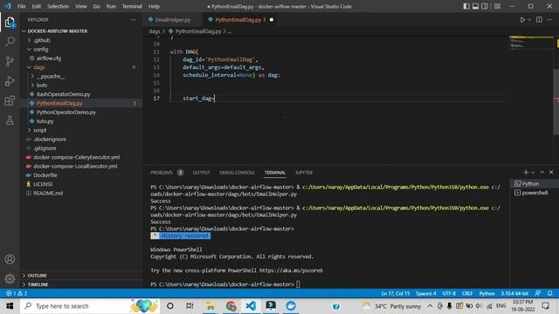Image resolution: width=559 pixels, height=314 pixels.
Task: Toggle panel layout icon in title bar
Action: 475,6
